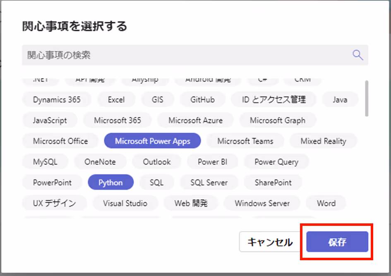This screenshot has width=391, height=276.
Task: Choose the SharePoint chip
Action: (x=273, y=182)
